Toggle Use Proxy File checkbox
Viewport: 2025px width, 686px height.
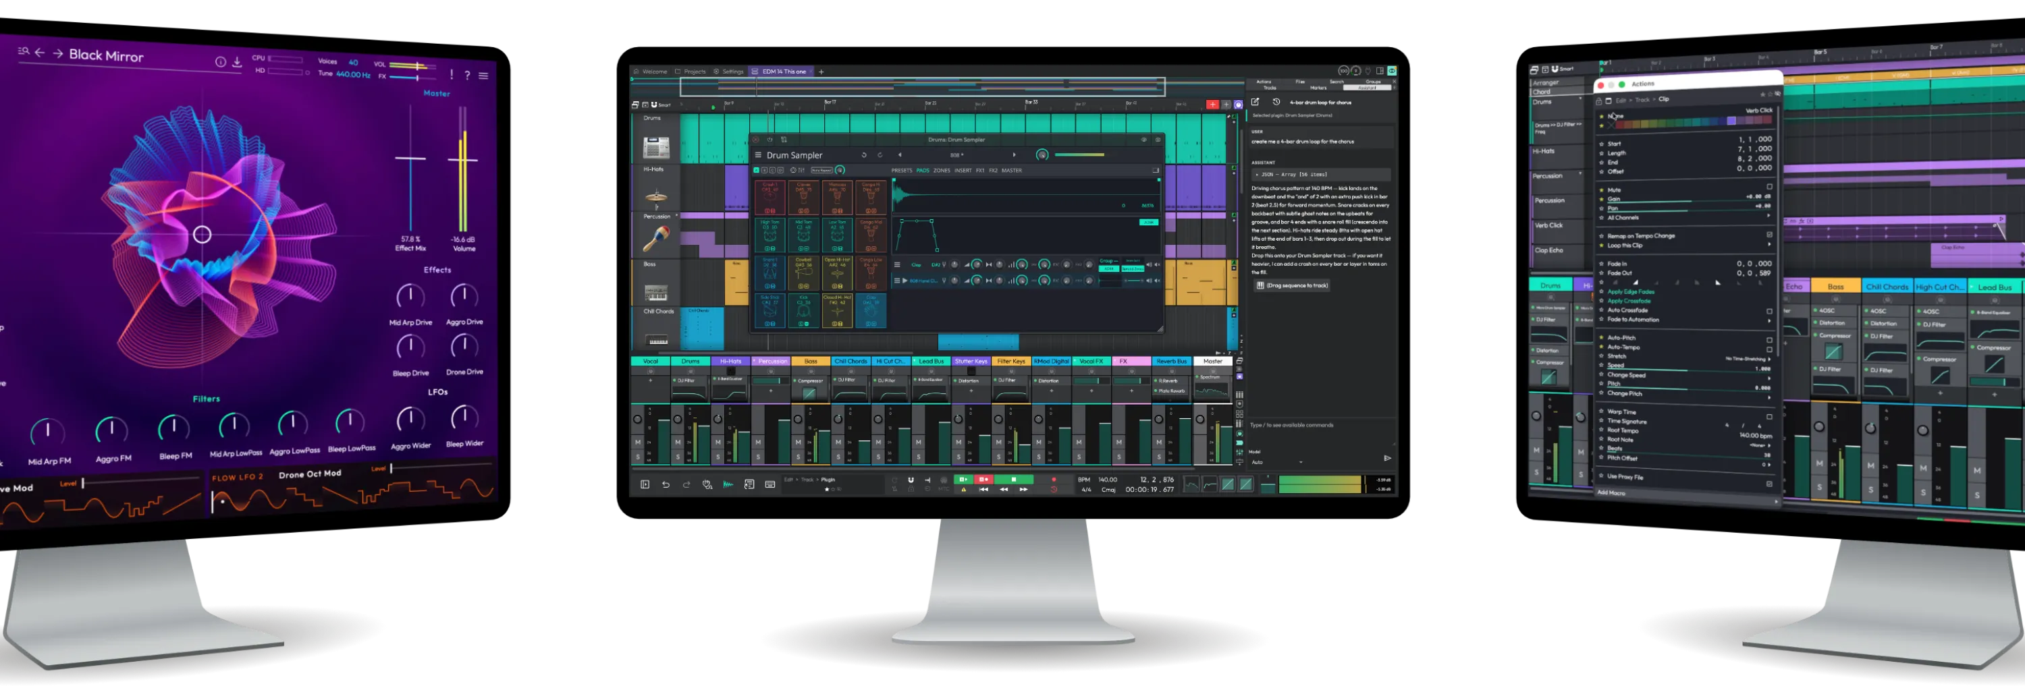pyautogui.click(x=1770, y=483)
